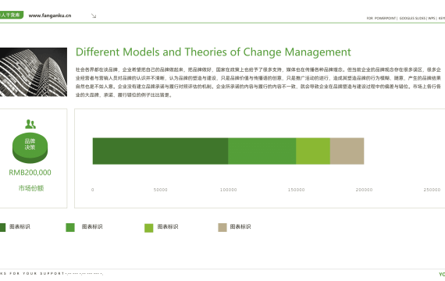This screenshot has height=281, width=445.
Task: Select the green 3D disc graphic
Action: 30,148
